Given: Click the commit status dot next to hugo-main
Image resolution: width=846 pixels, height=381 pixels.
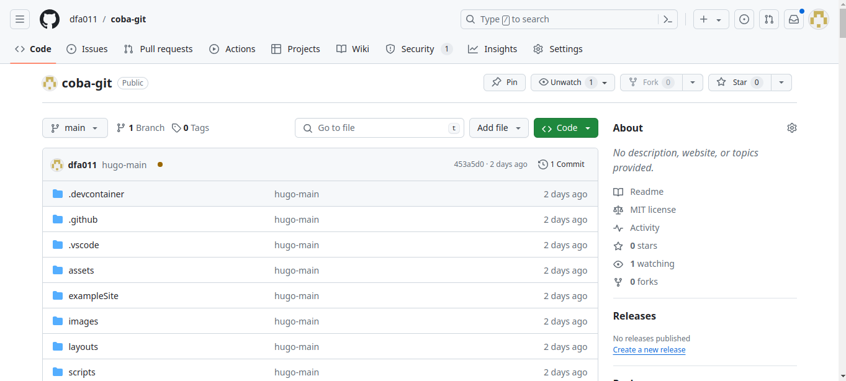Looking at the screenshot, I should tap(160, 164).
